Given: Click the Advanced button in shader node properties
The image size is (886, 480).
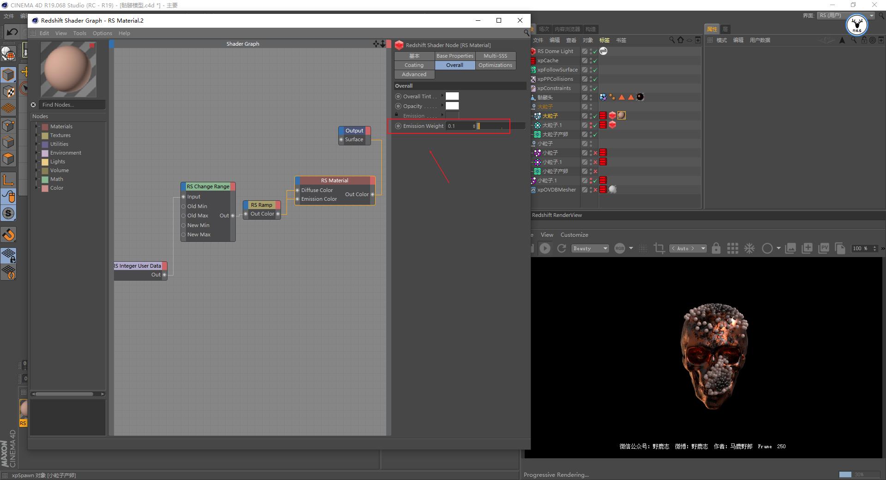Looking at the screenshot, I should (x=413, y=74).
